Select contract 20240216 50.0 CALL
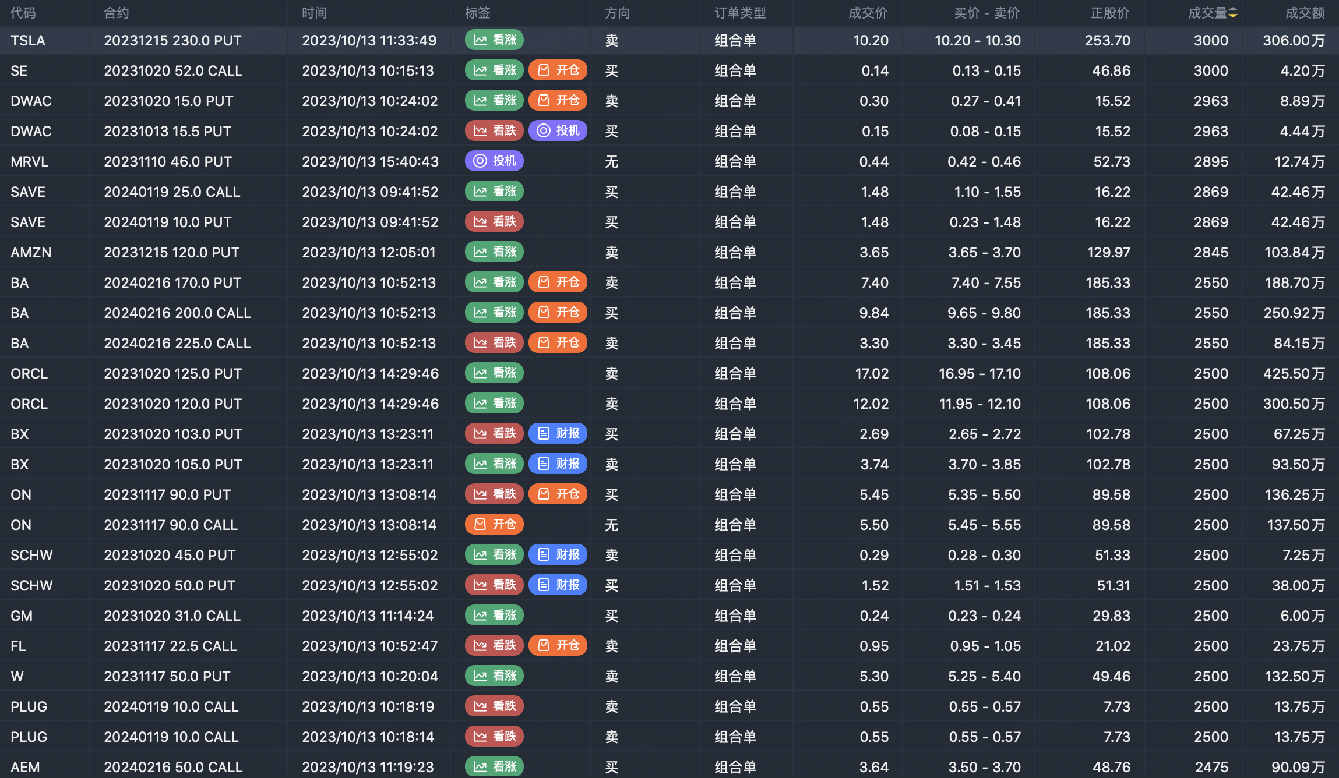This screenshot has height=778, width=1339. pyautogui.click(x=173, y=768)
